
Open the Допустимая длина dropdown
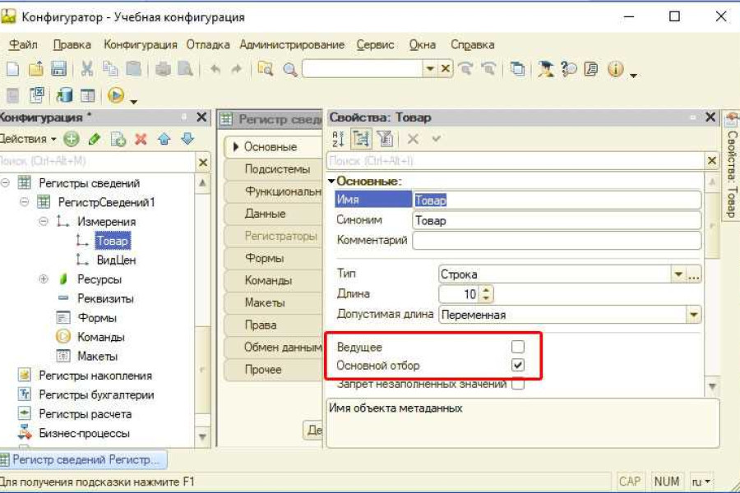click(693, 314)
